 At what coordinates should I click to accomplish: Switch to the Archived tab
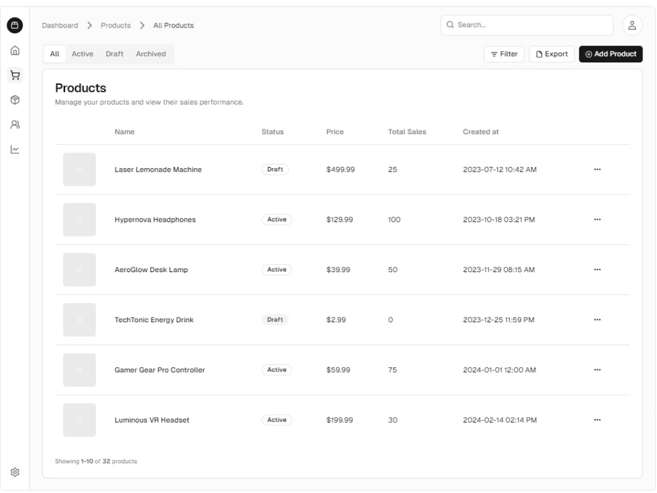151,54
